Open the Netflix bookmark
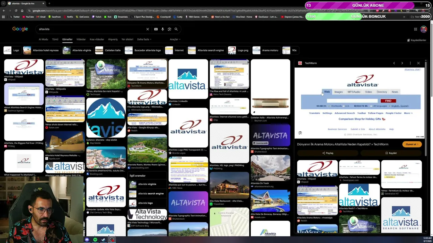This screenshot has width=433, height=243. coord(68,17)
